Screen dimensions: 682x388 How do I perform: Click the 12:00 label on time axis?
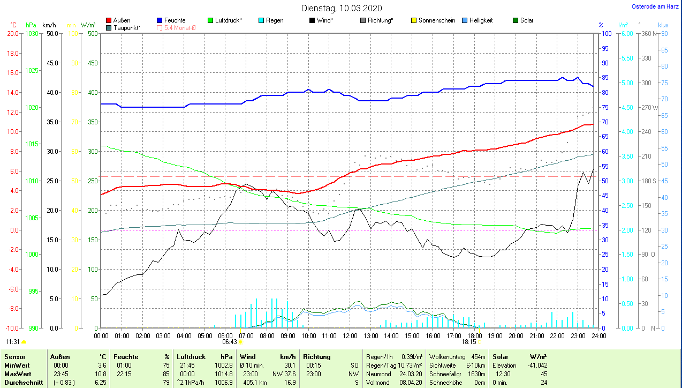[x=350, y=335]
